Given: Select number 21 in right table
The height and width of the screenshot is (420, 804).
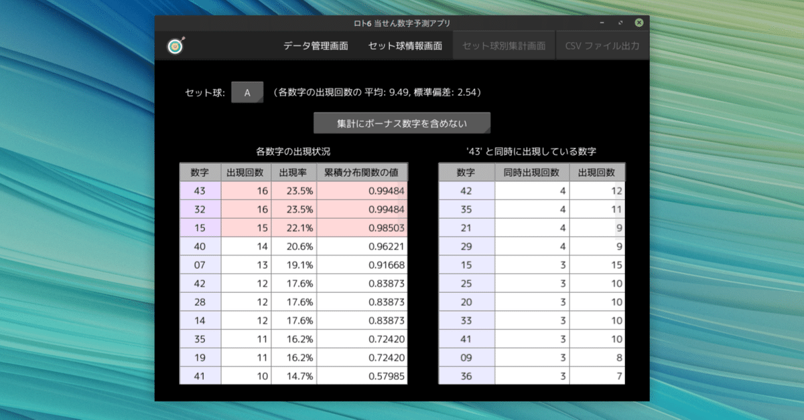Looking at the screenshot, I should 466,228.
